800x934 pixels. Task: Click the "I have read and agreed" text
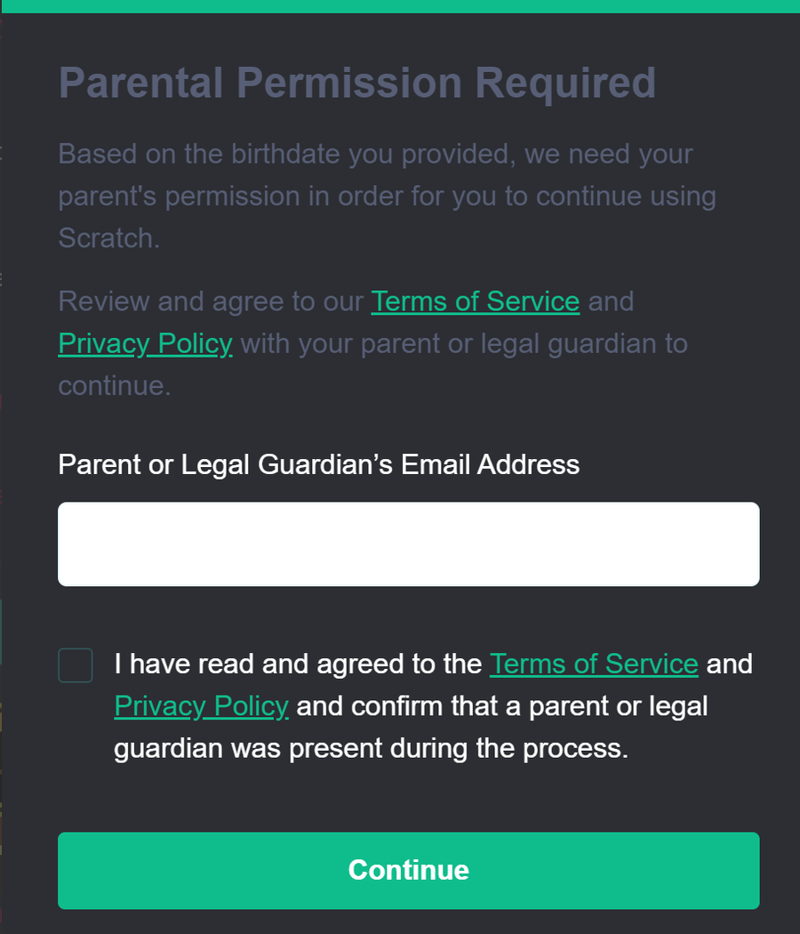pyautogui.click(x=298, y=664)
